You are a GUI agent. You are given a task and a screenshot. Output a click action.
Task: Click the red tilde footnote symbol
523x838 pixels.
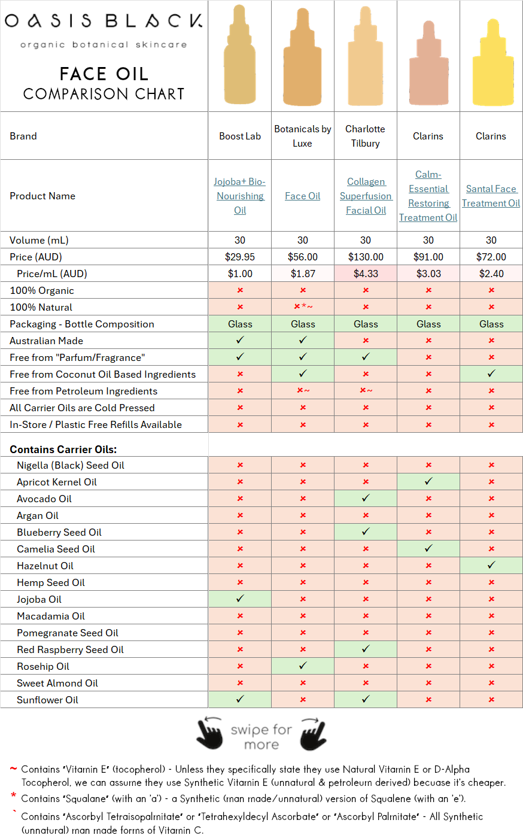click(x=13, y=769)
